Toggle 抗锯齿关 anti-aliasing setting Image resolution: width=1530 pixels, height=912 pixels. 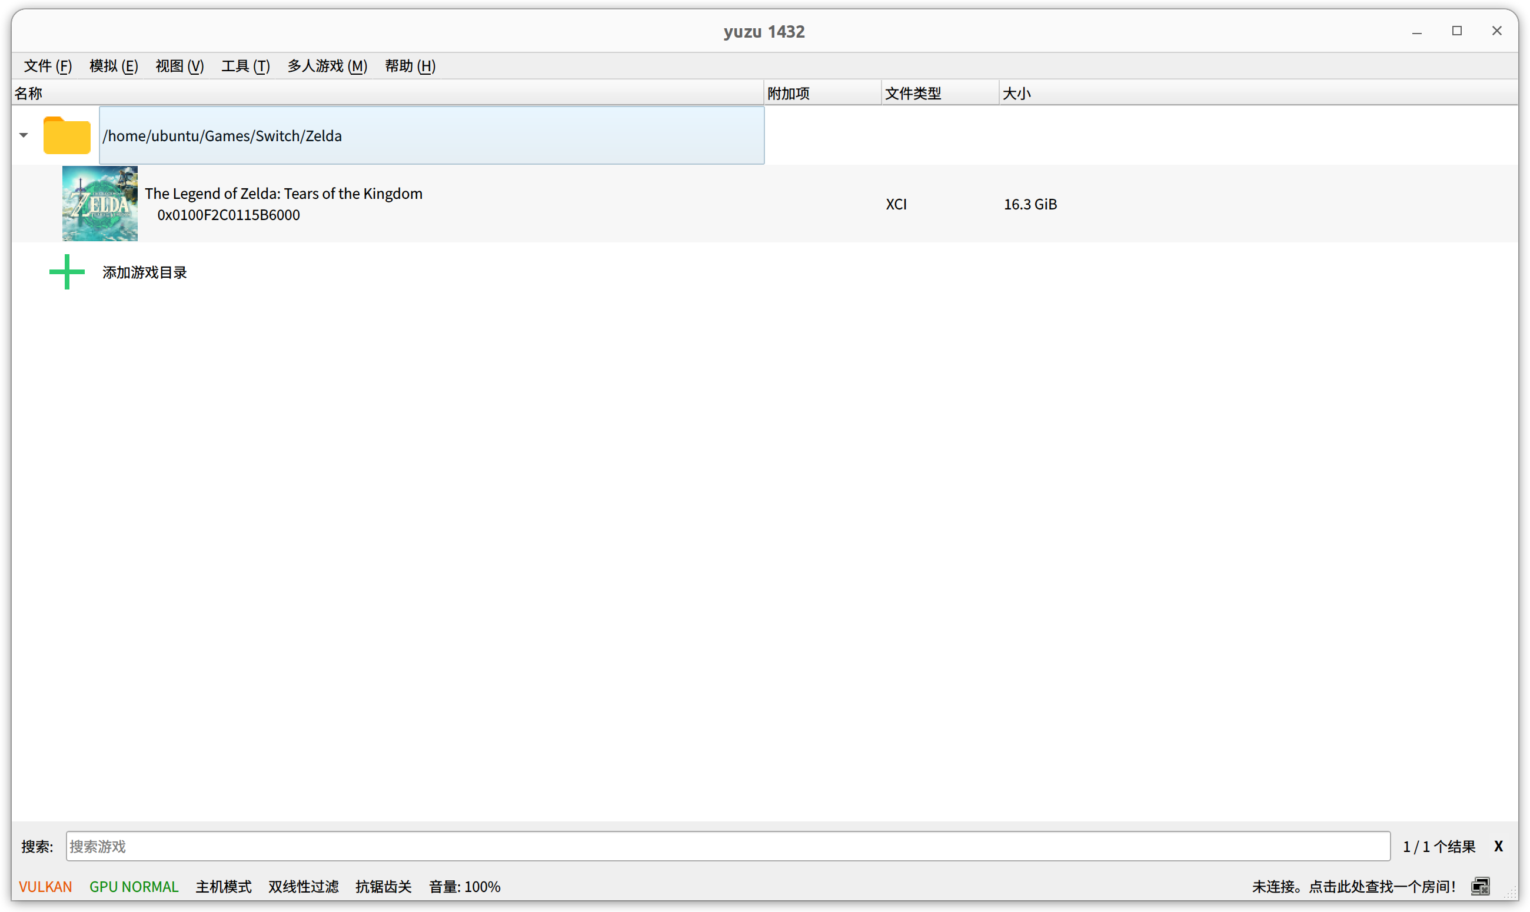pos(384,886)
